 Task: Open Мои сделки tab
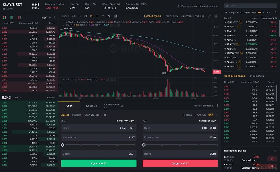pos(257,76)
